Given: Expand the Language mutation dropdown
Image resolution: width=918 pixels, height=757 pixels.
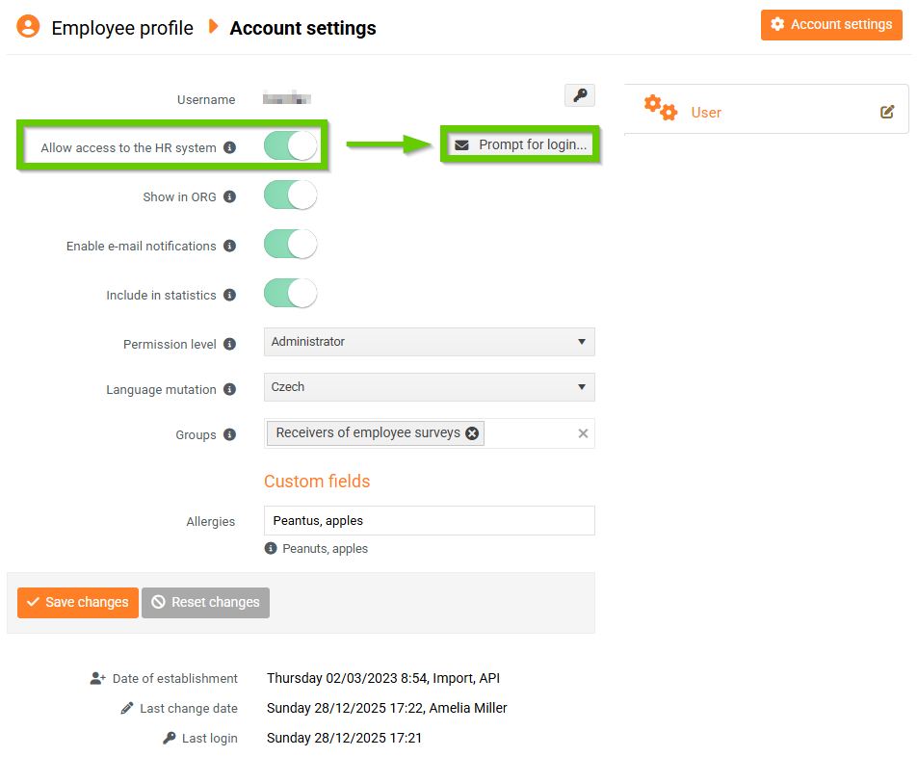Looking at the screenshot, I should click(429, 387).
